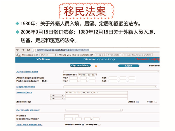Click Nope in the translation bar
The width and height of the screenshot is (175, 131).
coord(100,55)
